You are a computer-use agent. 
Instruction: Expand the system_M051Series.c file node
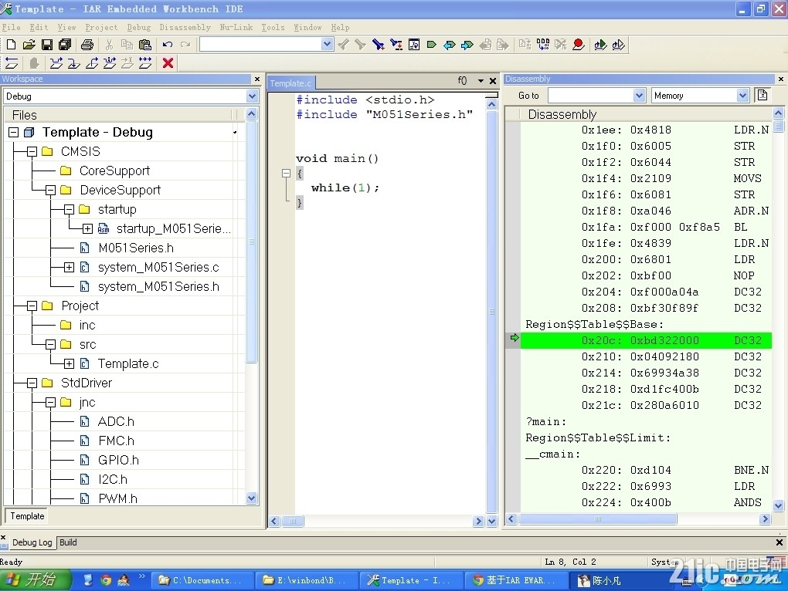pyautogui.click(x=69, y=268)
